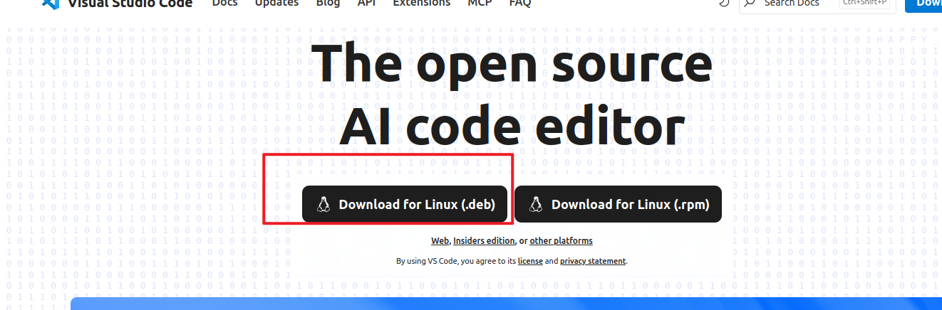Open the Web link

440,241
